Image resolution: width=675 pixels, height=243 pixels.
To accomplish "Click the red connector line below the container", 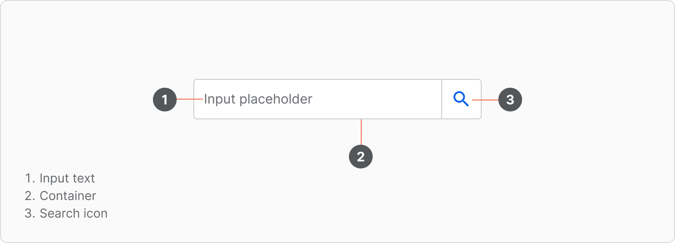I will 361,132.
